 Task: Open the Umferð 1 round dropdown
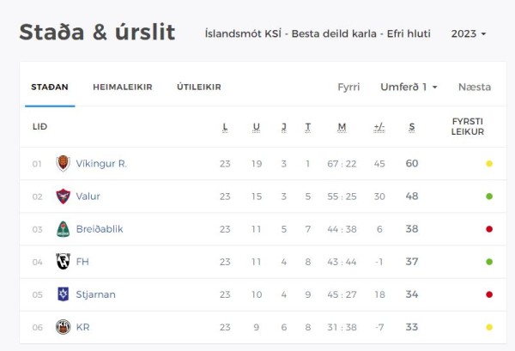point(409,87)
